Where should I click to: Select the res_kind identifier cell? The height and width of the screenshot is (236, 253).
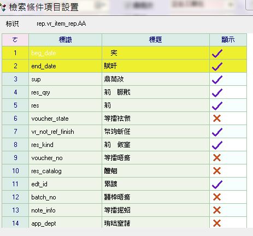(x=65, y=145)
